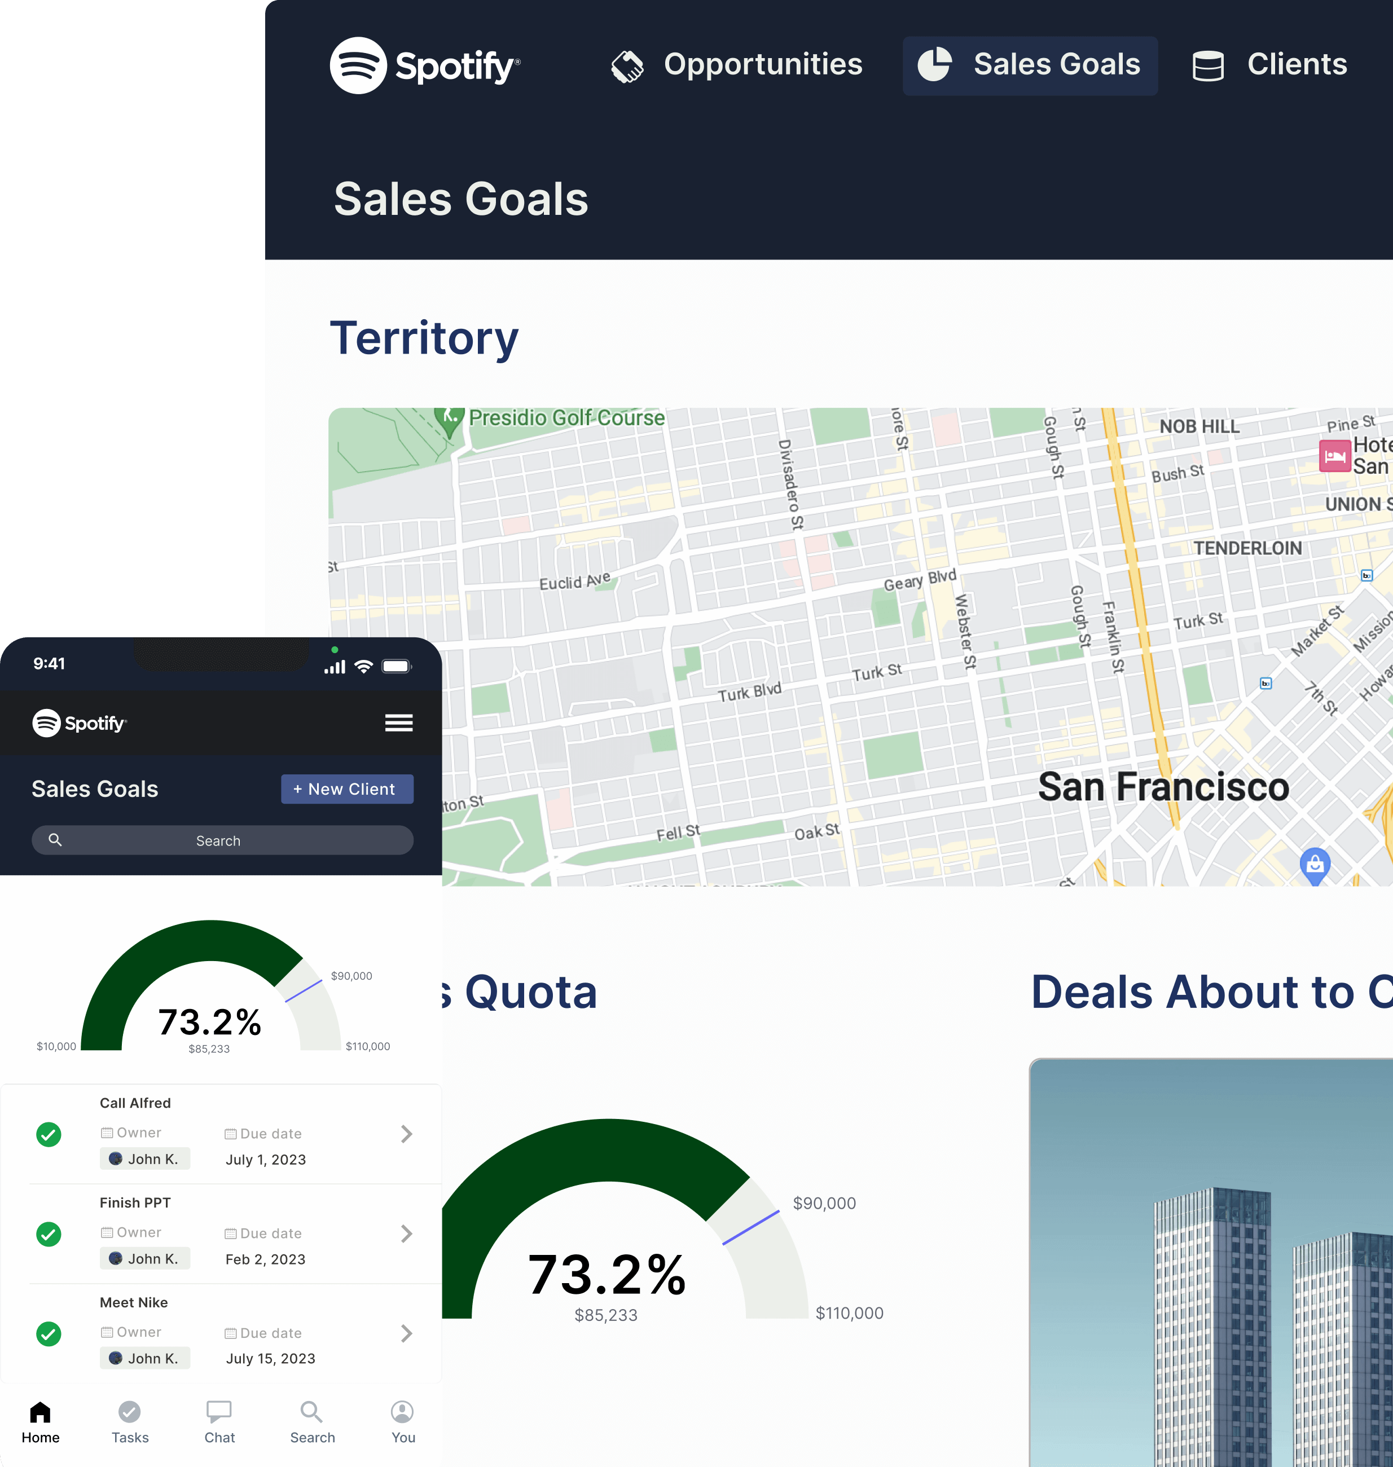
Task: Click the John K. owner chip for Call Alfred
Action: coord(145,1159)
